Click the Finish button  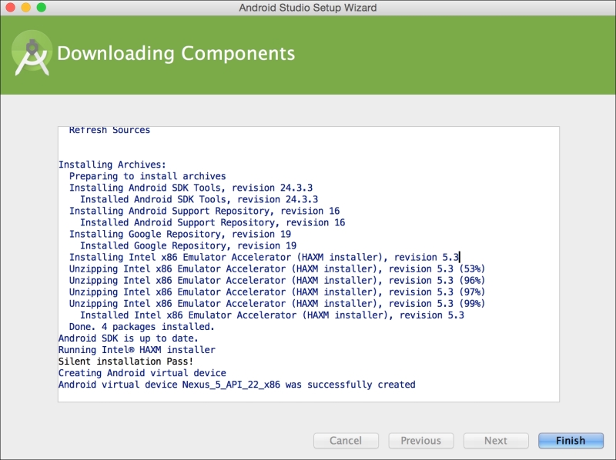click(x=570, y=440)
